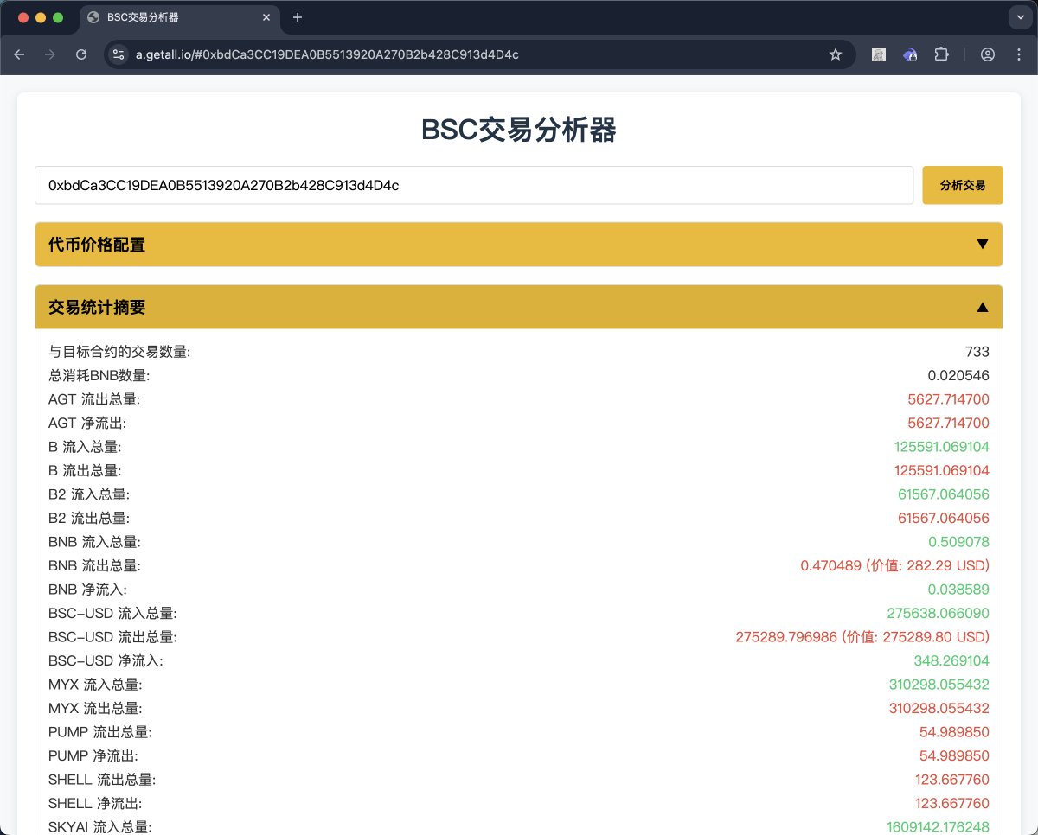Click the PUMP 流出总量 label
The width and height of the screenshot is (1038, 835).
click(x=100, y=732)
